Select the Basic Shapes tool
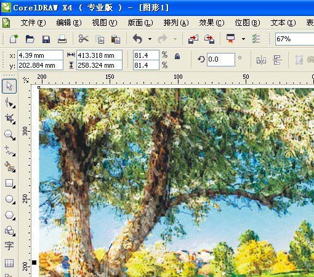The height and width of the screenshot is (277, 314). (x=9, y=231)
